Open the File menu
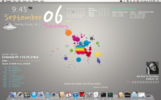The width and height of the screenshot is (161, 100). pos(15,1)
